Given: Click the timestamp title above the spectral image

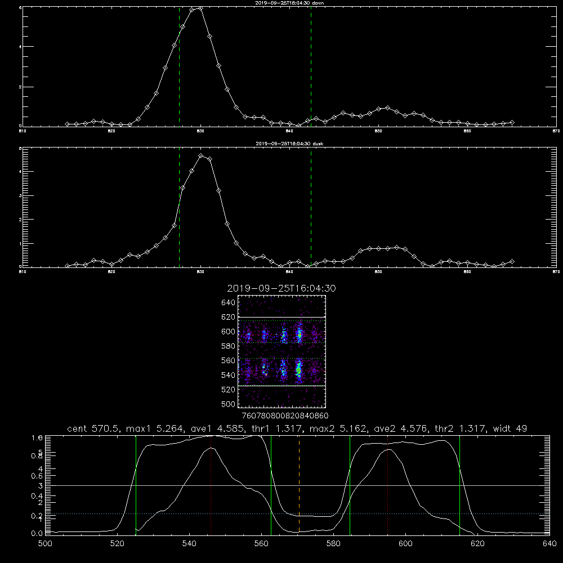Looking at the screenshot, I should pos(281,288).
